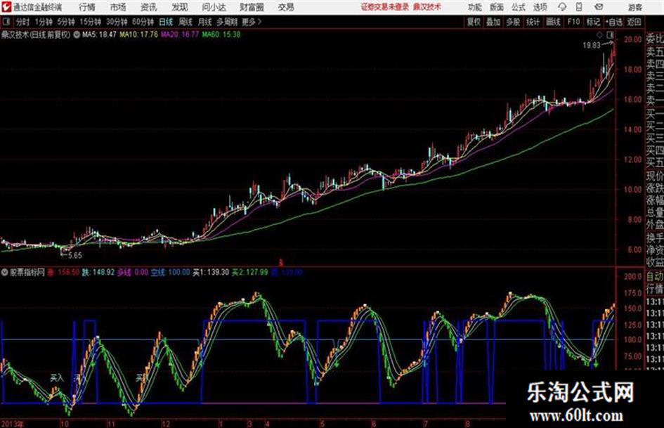Open the 版面 menu
Screen dimensions: 664x428
pos(497,7)
